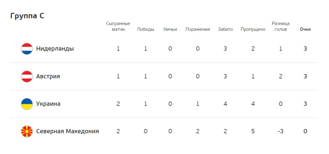Image resolution: width=329 pixels, height=154 pixels.
Task: Click North Macedonia's goal difference of -3
Action: click(x=281, y=131)
